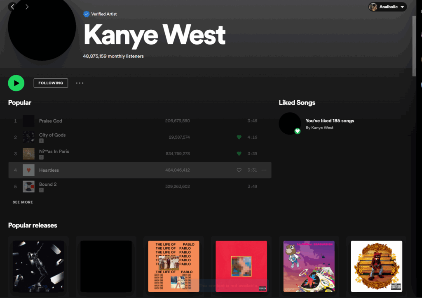Screen dimensions: 422x298
Task: Click the Bound 2 track cover art
Action: 28,187
